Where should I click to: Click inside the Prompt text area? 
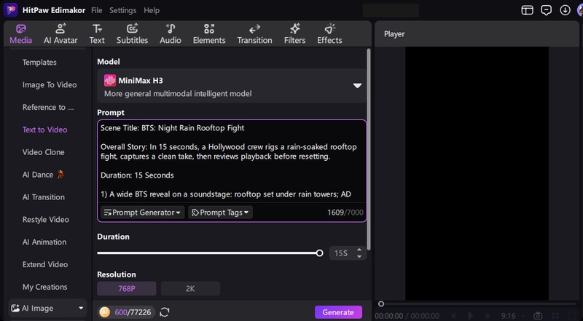[232, 161]
